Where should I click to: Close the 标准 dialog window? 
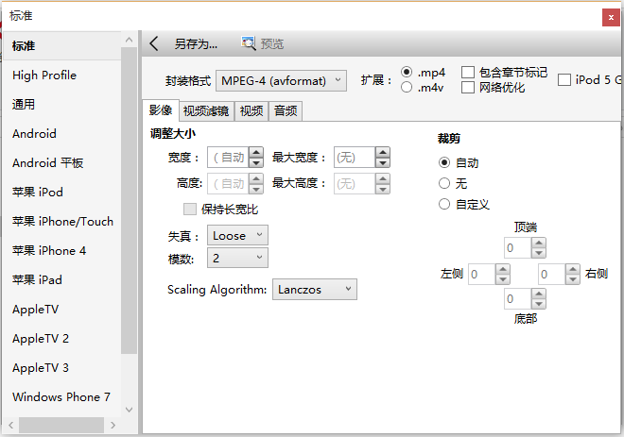point(611,18)
